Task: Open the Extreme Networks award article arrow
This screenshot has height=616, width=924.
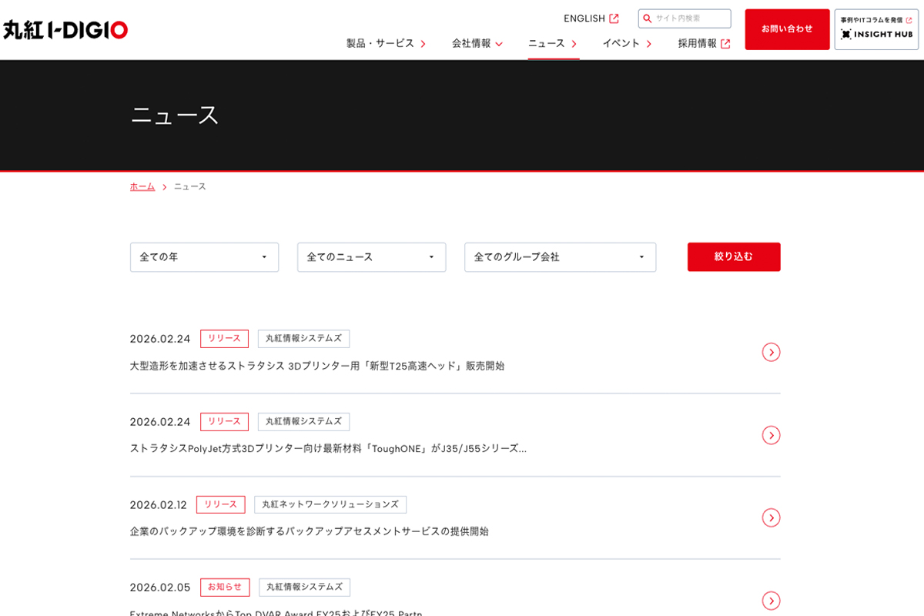Action: point(771,601)
